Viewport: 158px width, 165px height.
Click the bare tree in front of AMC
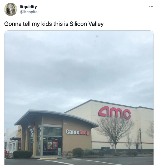point(115,134)
